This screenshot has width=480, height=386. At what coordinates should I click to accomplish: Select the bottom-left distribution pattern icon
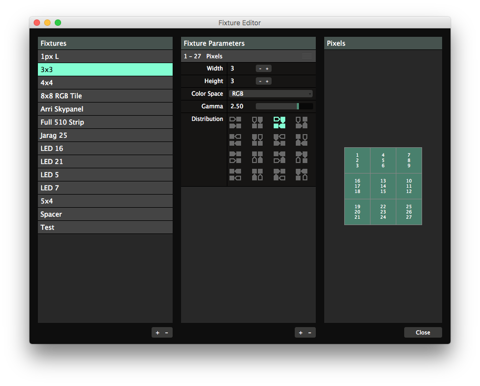click(235, 175)
